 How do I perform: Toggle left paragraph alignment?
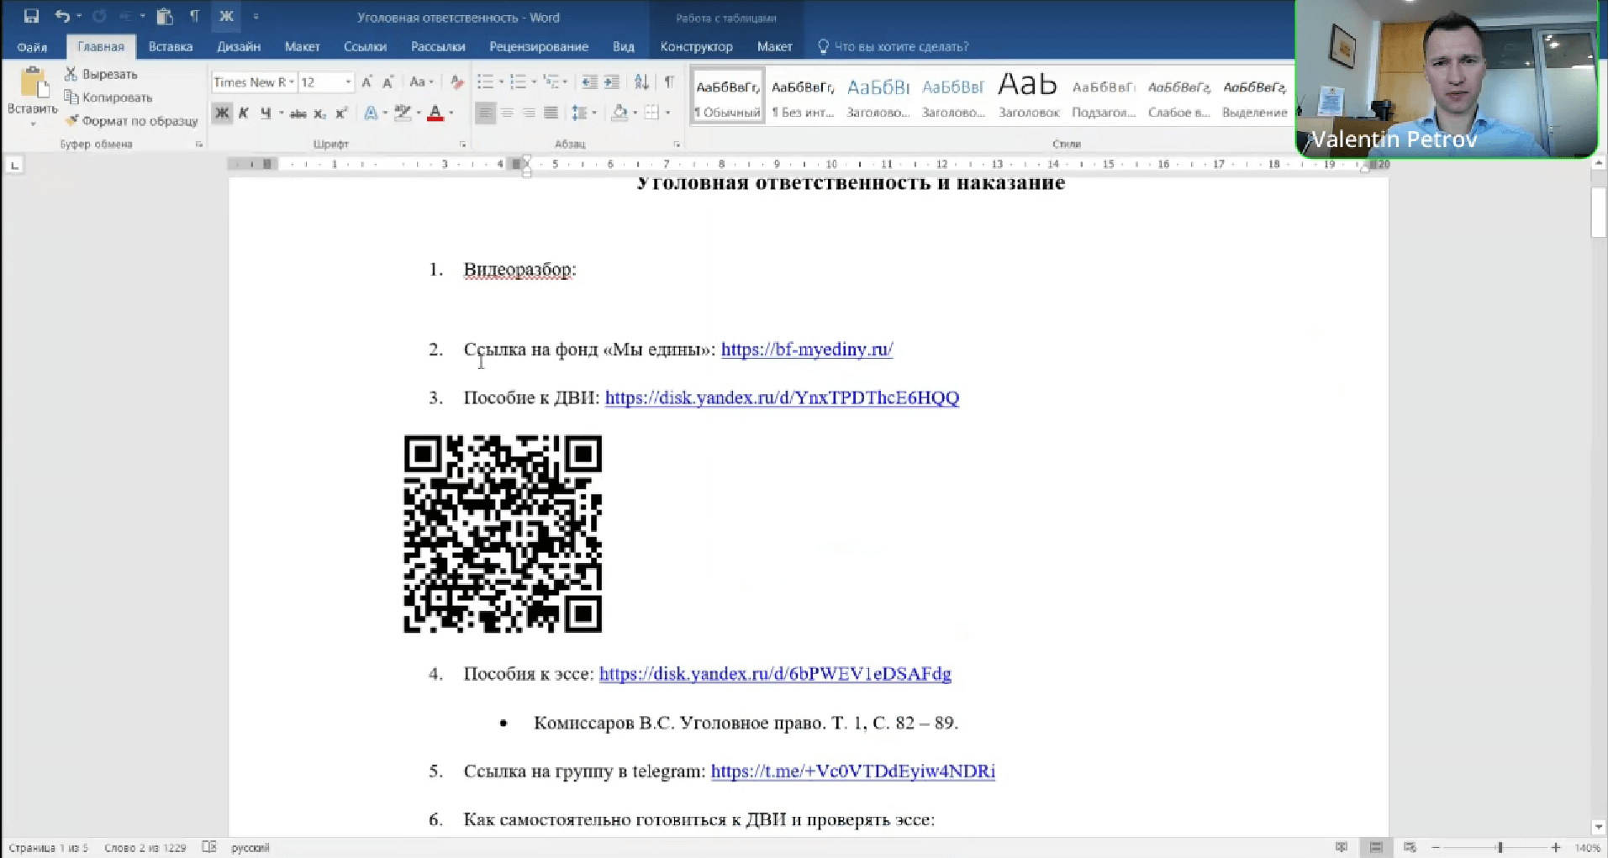coord(485,113)
